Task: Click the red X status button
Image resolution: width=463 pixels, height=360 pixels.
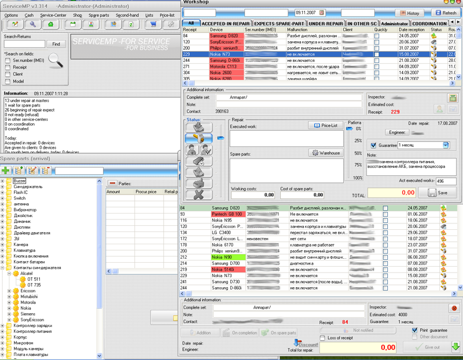Action: [x=199, y=195]
